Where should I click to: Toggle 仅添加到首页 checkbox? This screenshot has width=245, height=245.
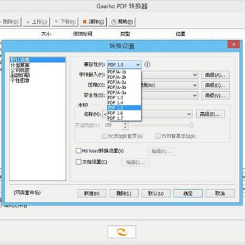tap(105, 136)
